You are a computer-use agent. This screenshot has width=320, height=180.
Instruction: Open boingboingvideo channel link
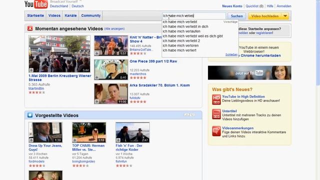coord(83,161)
